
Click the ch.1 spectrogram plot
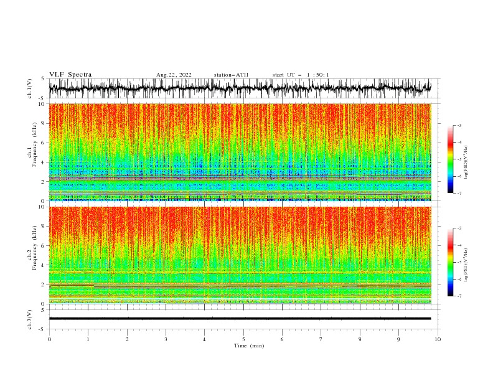(240, 152)
